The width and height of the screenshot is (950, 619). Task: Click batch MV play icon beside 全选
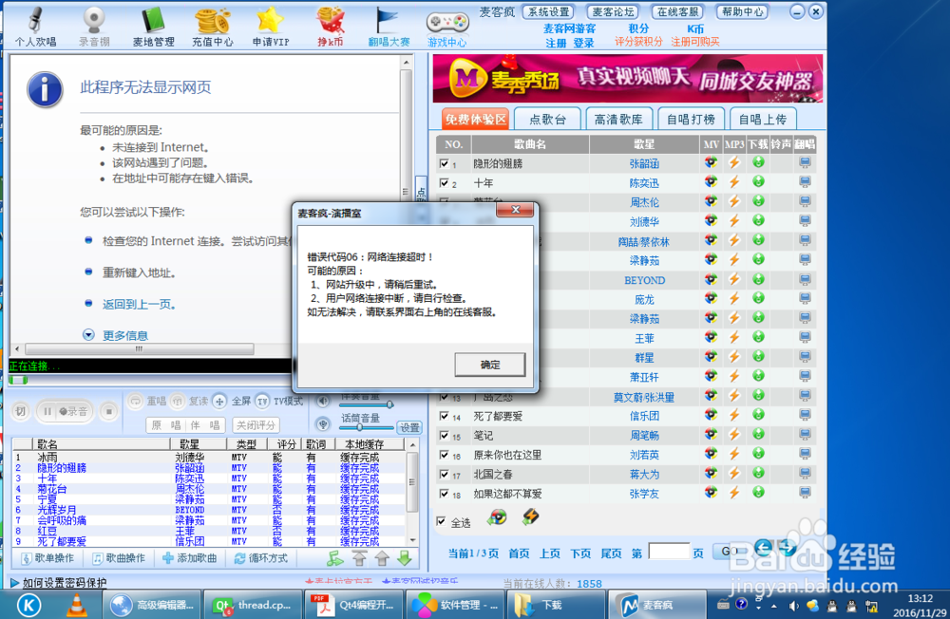coord(498,517)
